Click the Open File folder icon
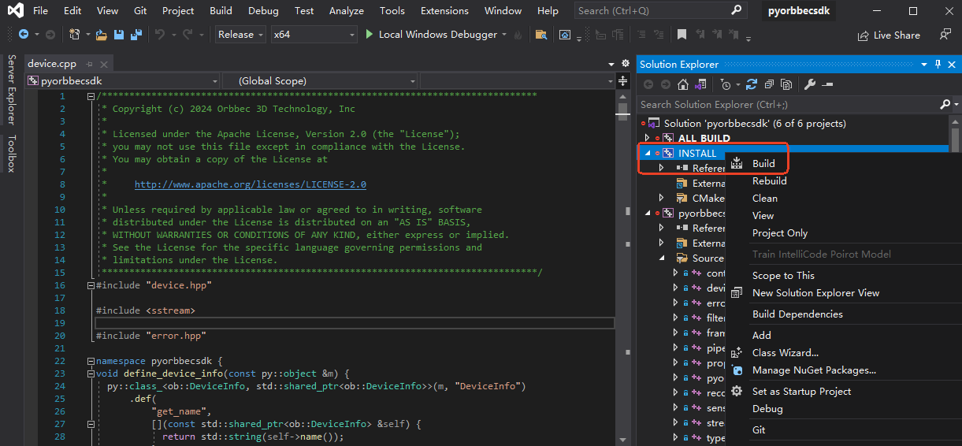The width and height of the screenshot is (962, 446). click(101, 35)
